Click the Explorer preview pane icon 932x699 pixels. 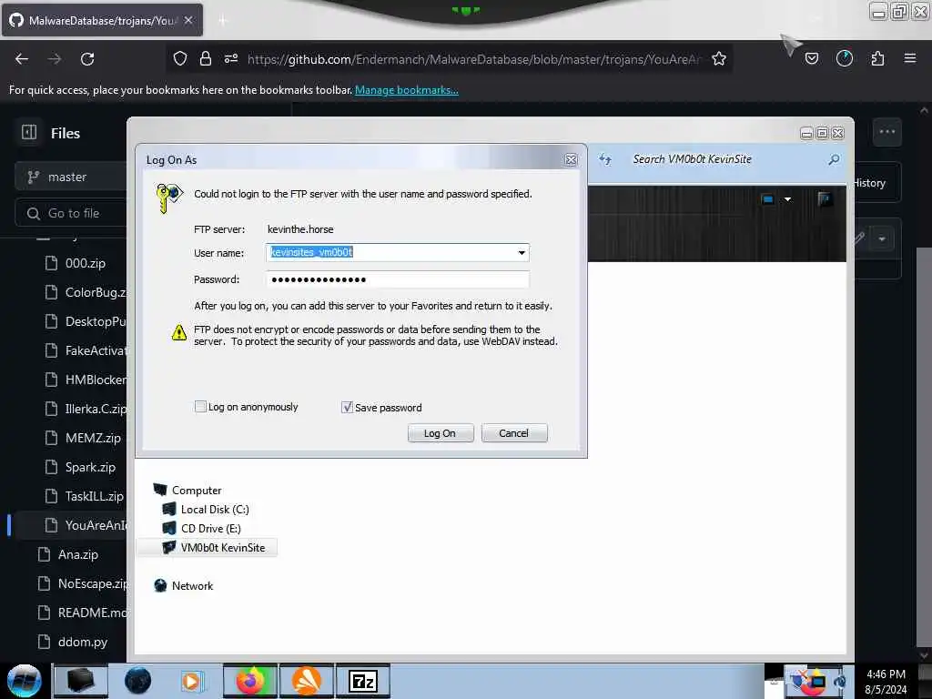pos(825,199)
